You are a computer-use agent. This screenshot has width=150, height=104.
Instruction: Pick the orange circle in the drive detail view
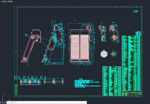114,37
